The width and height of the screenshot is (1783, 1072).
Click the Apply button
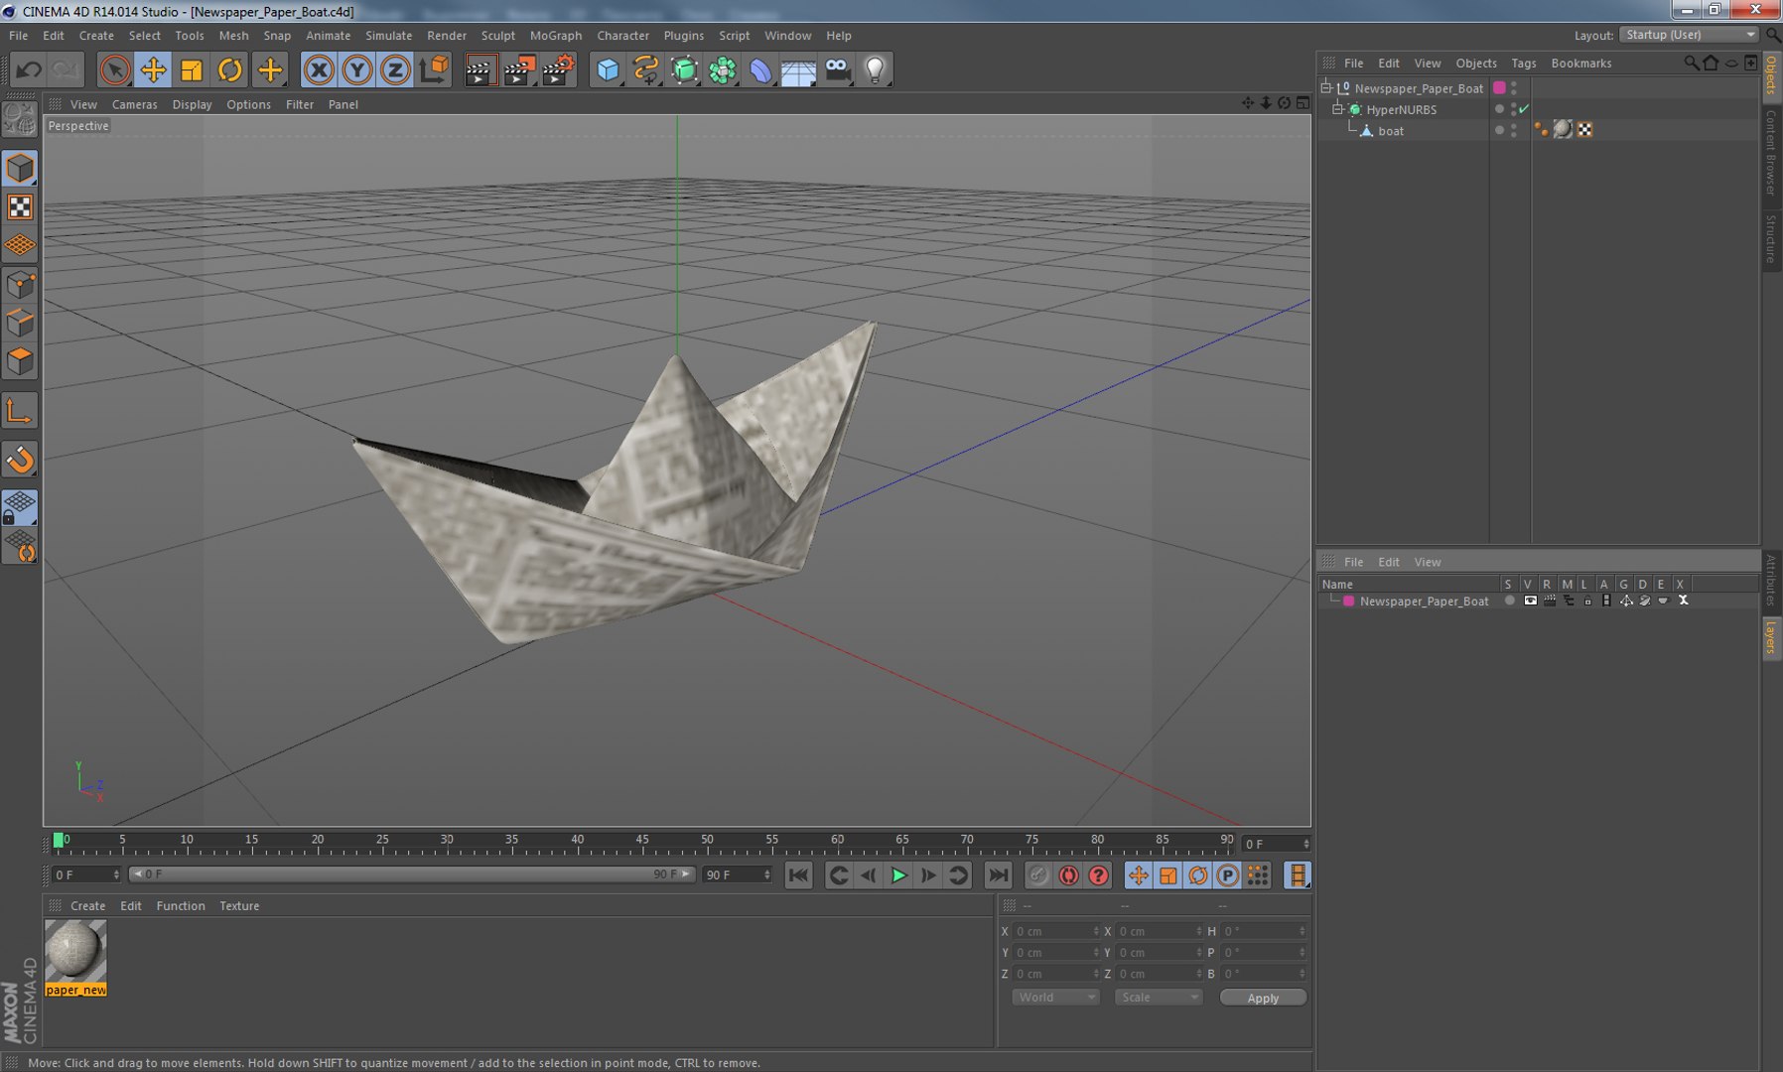1263,998
